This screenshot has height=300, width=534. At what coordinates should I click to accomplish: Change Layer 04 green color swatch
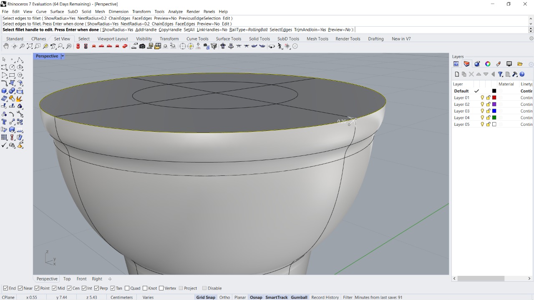[x=494, y=117]
